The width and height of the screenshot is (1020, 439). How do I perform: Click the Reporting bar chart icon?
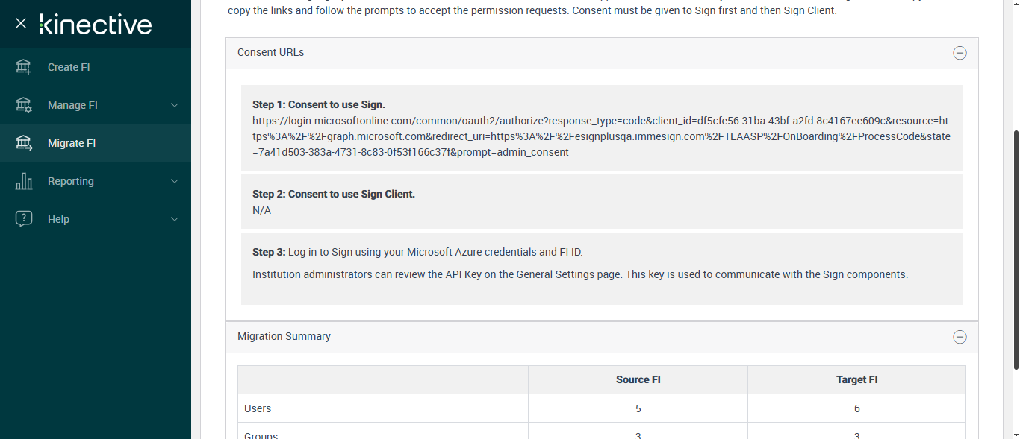24,181
